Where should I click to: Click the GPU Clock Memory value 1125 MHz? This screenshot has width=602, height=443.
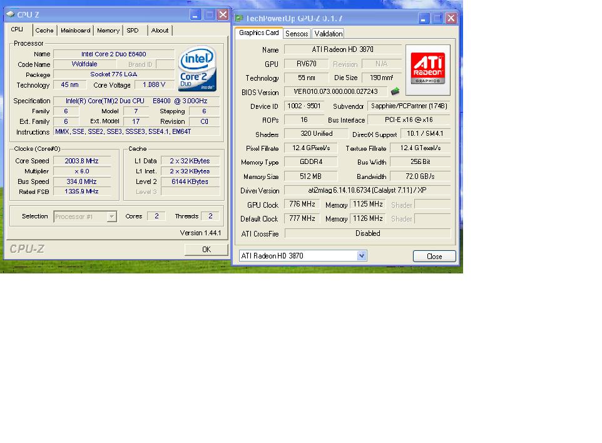pos(368,204)
